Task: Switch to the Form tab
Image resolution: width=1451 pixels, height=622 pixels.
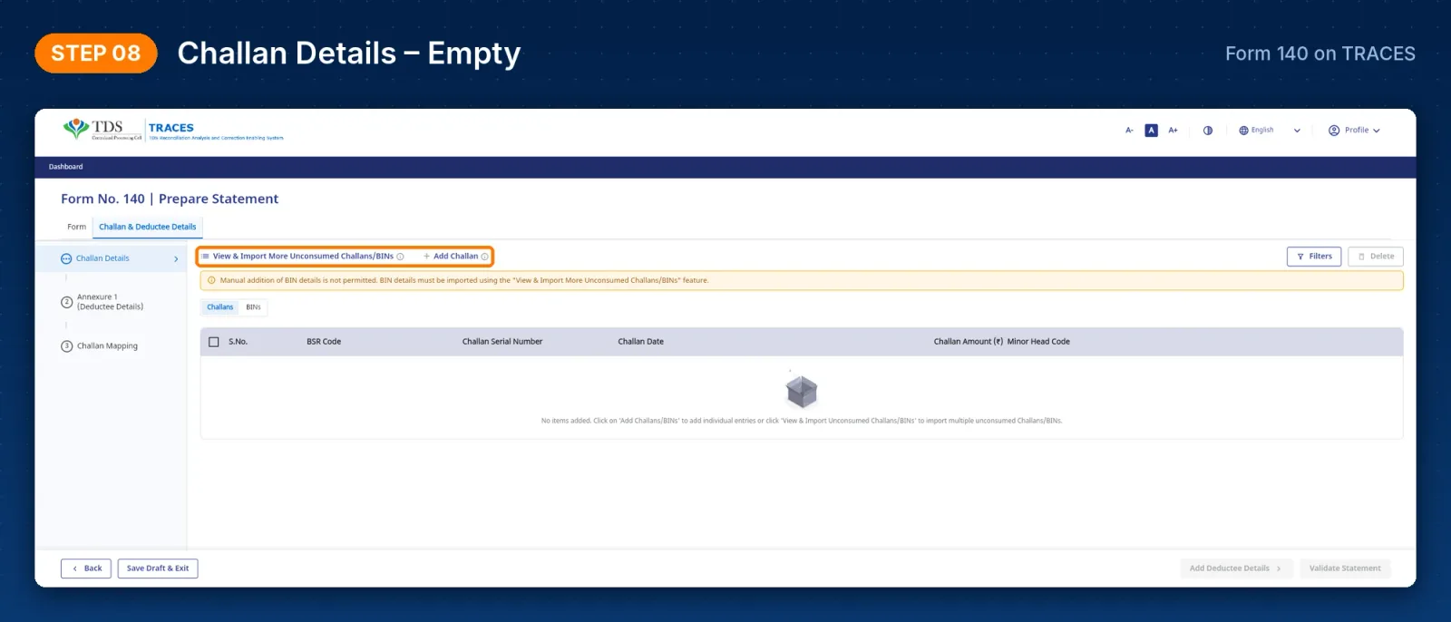Action: point(77,227)
